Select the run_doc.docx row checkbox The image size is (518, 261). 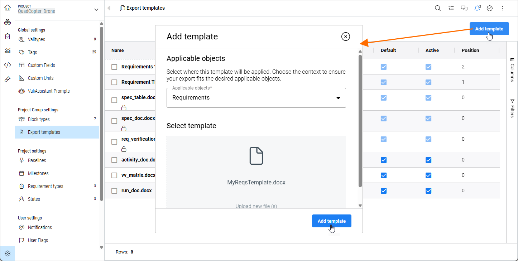click(114, 191)
